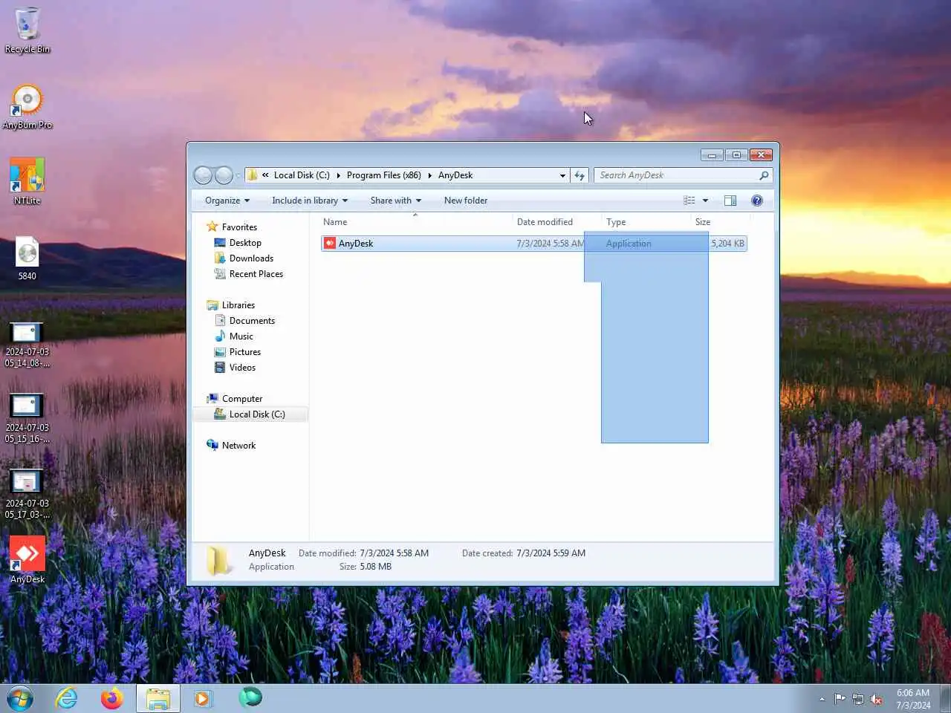Click the Program Files (x86) breadcrumb segment
The height and width of the screenshot is (713, 951).
click(x=383, y=175)
